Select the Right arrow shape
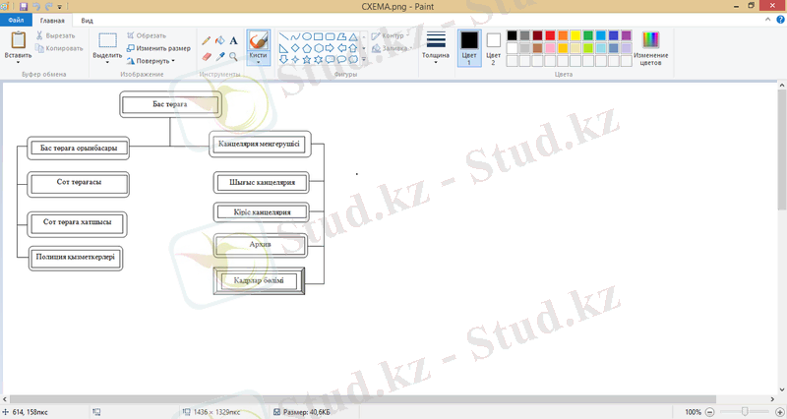787x419 pixels. (330, 48)
